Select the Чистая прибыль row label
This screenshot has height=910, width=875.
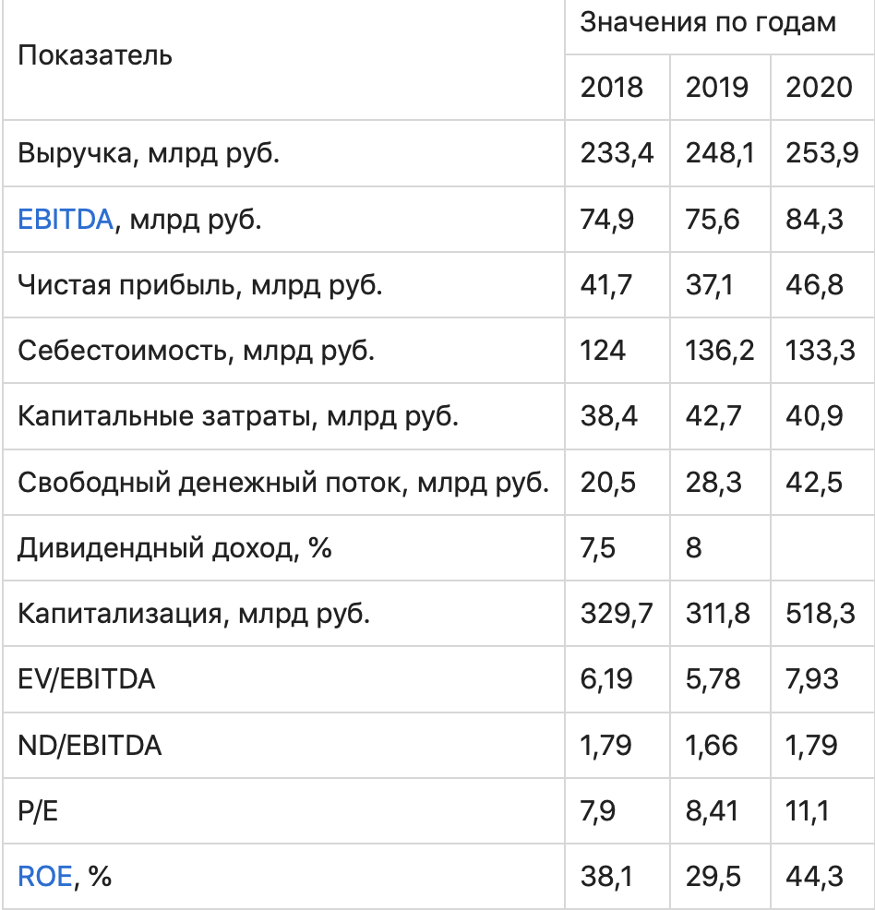[x=199, y=285]
